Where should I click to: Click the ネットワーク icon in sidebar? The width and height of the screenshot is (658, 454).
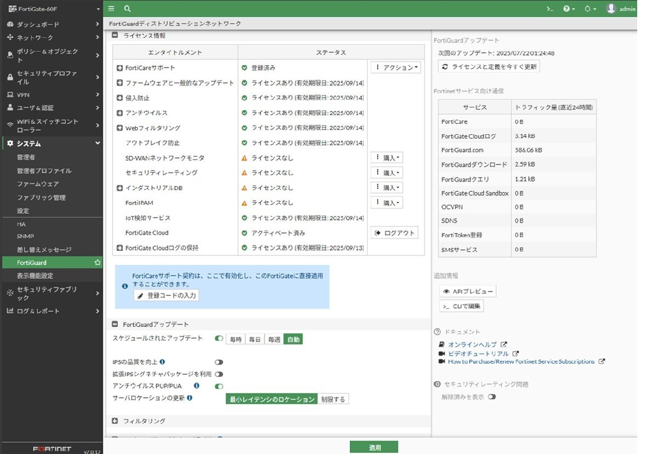pyautogui.click(x=10, y=38)
